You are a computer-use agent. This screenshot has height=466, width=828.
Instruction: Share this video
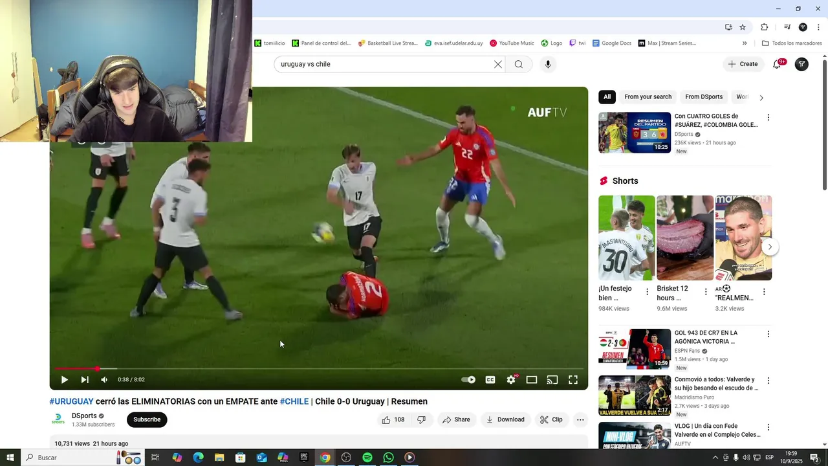click(456, 419)
